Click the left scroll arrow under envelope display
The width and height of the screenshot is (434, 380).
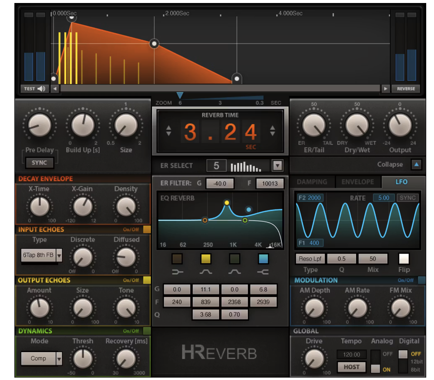click(x=55, y=89)
